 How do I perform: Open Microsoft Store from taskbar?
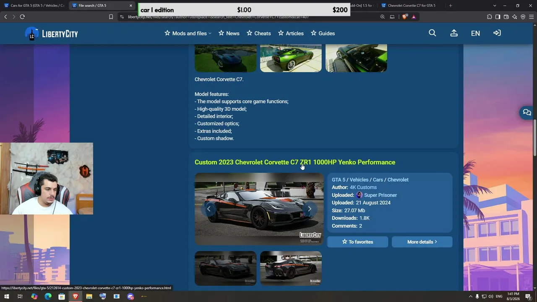pyautogui.click(x=62, y=297)
